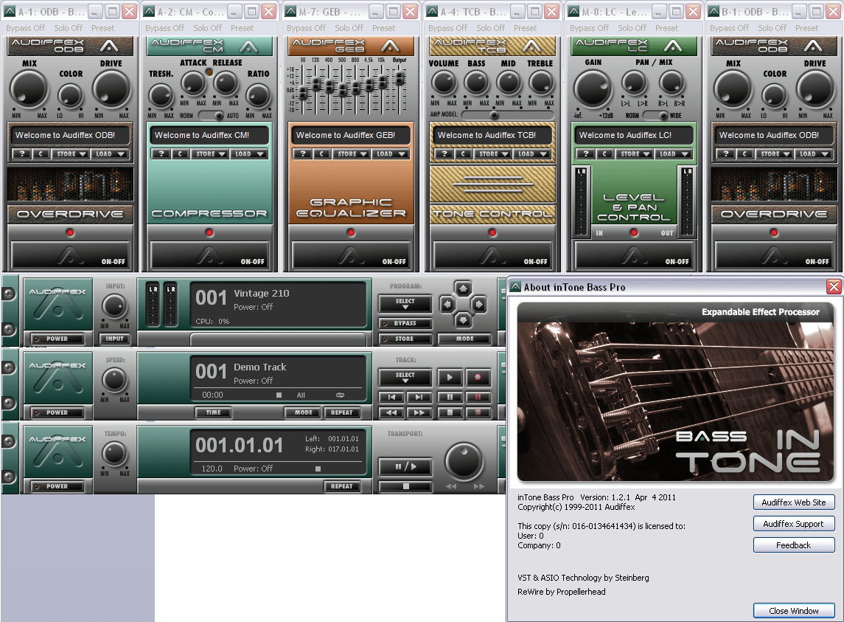The image size is (844, 622).
Task: Click the Program up arrow button
Action: click(463, 288)
